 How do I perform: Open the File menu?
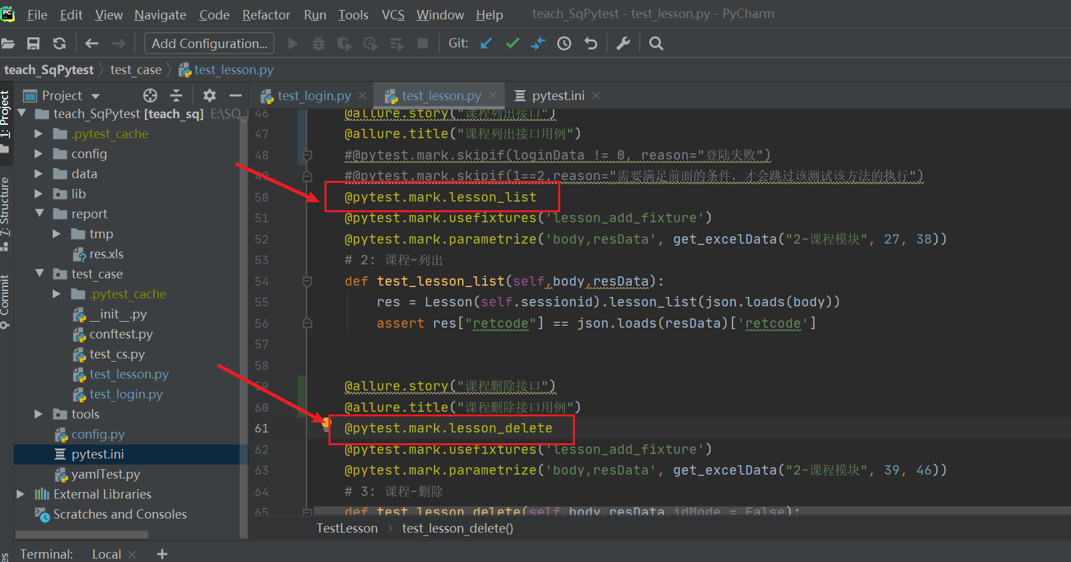coord(37,15)
